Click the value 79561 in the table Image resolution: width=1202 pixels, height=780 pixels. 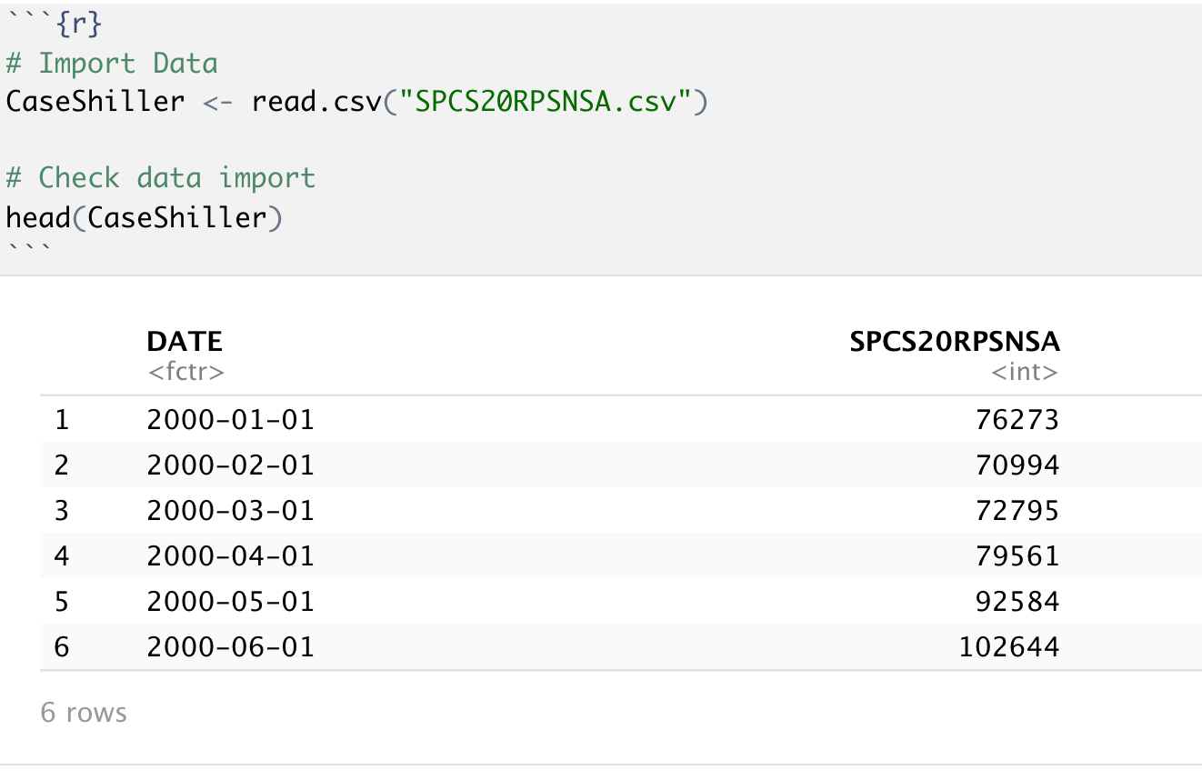click(x=1017, y=555)
